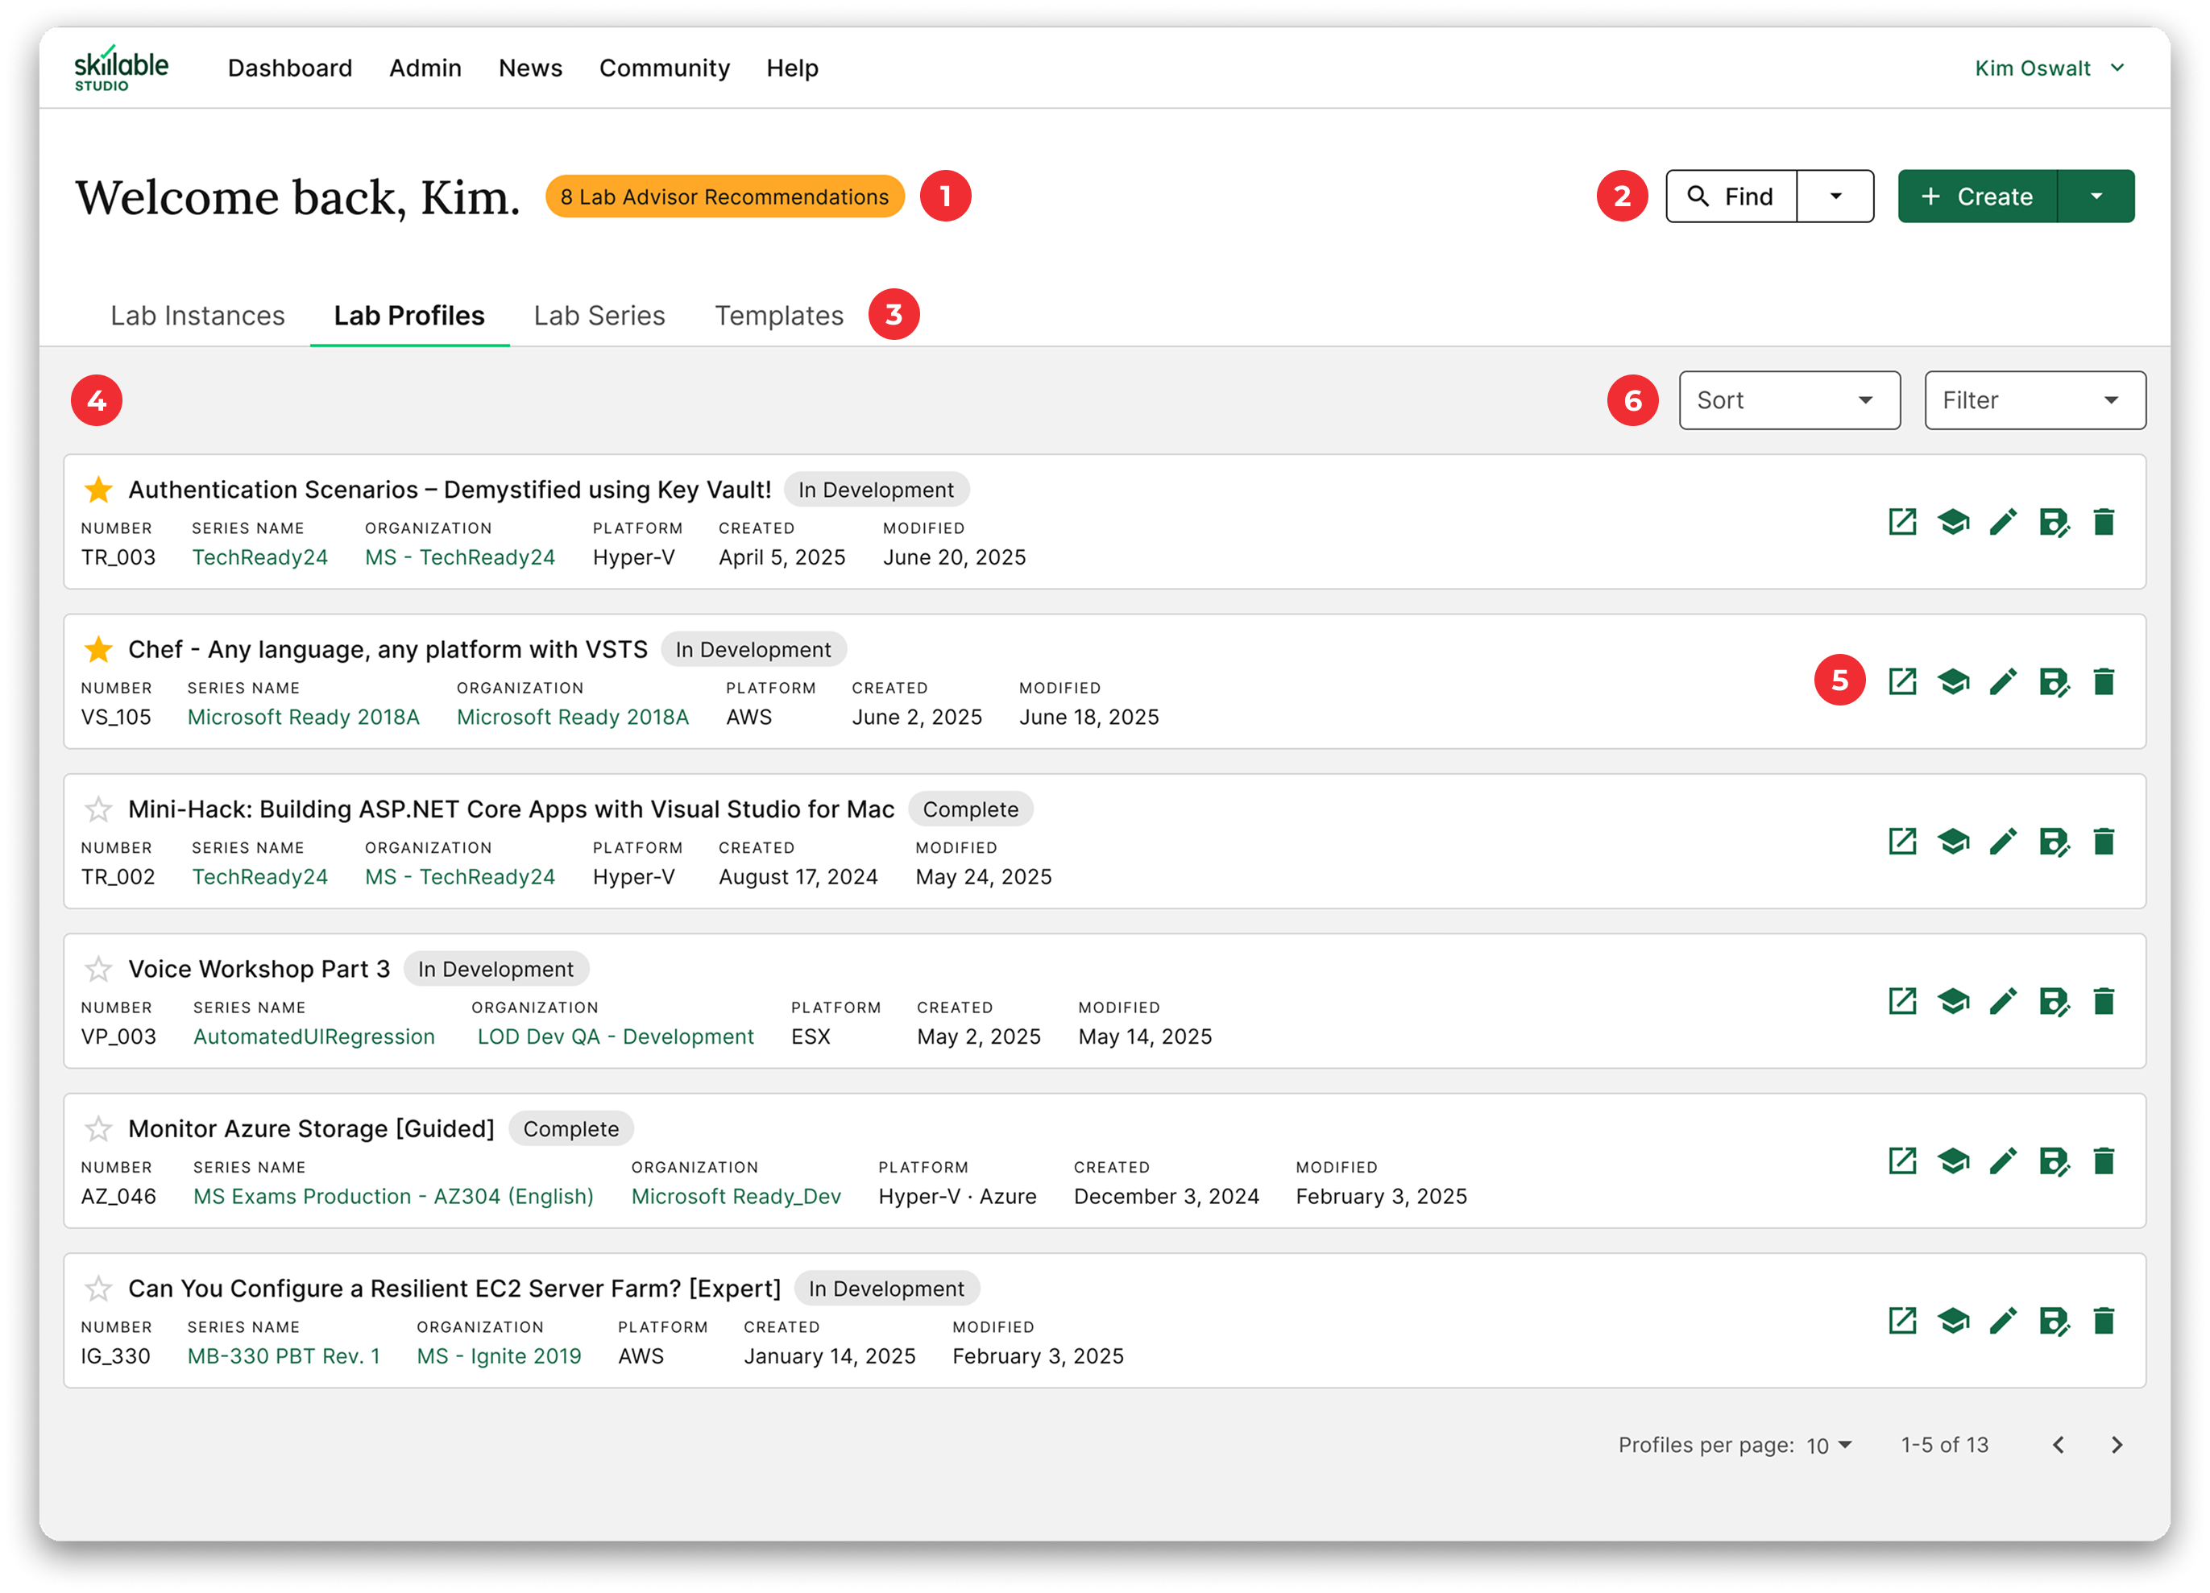Click the green Create button
The height and width of the screenshot is (1593, 2210).
1977,196
